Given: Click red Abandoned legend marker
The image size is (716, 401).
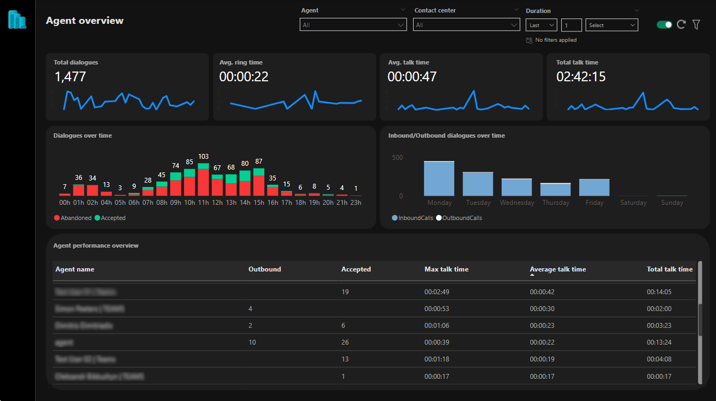Looking at the screenshot, I should [56, 218].
